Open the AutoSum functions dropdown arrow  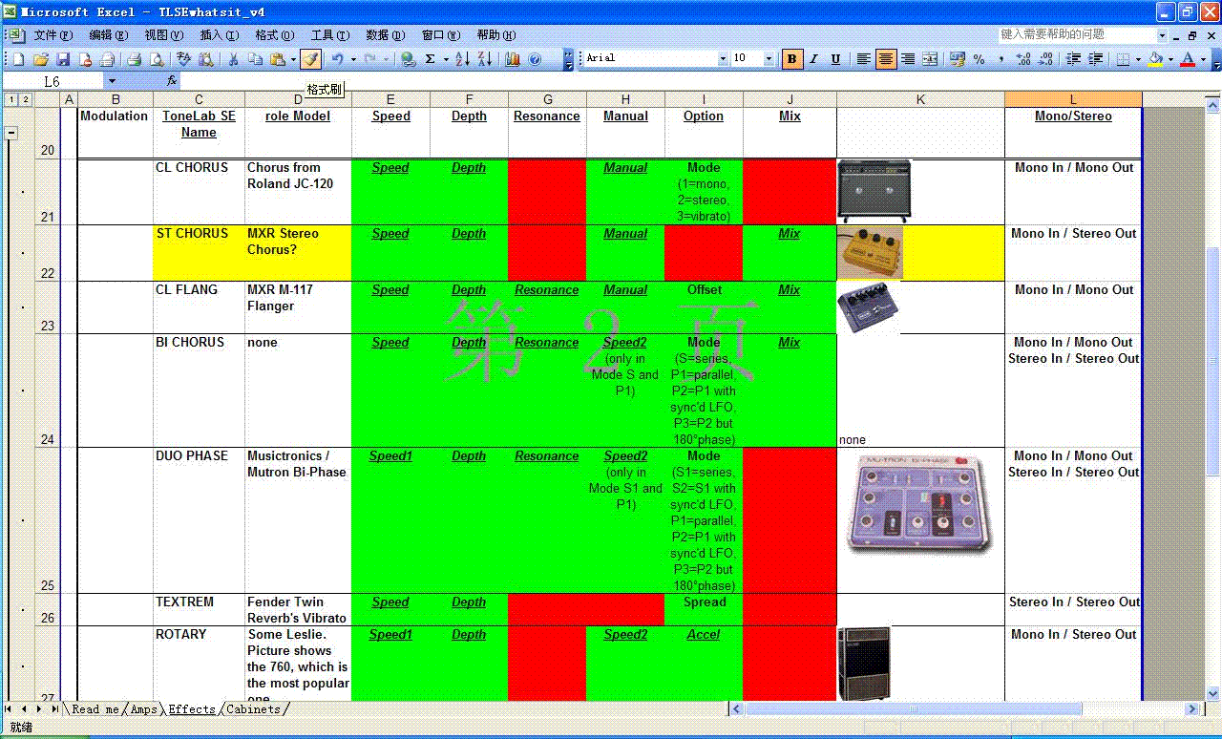coord(446,59)
